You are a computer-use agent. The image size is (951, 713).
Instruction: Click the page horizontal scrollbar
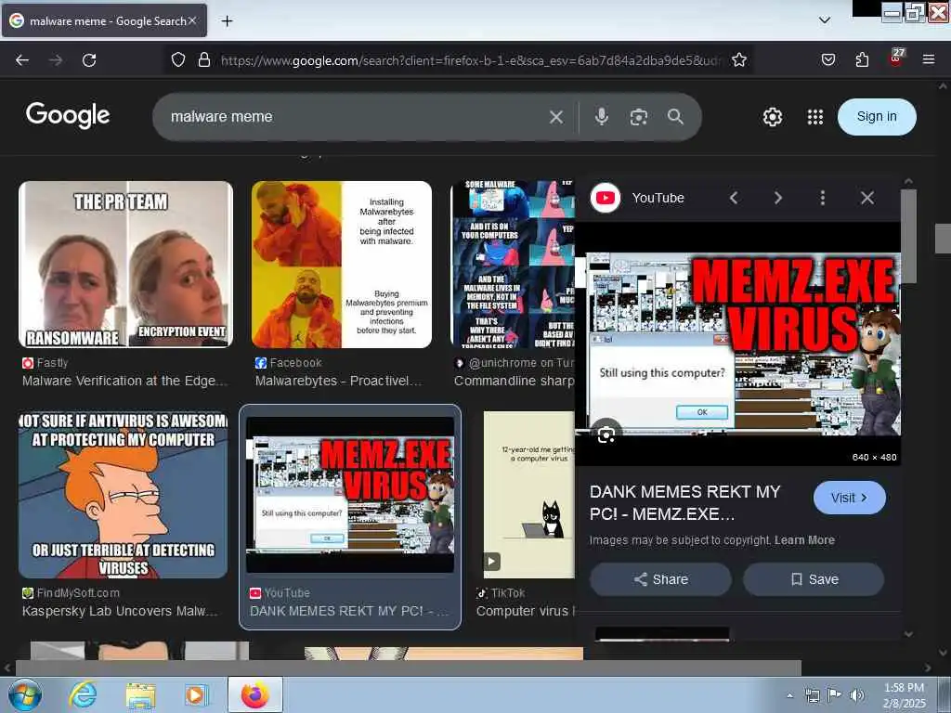(x=409, y=668)
